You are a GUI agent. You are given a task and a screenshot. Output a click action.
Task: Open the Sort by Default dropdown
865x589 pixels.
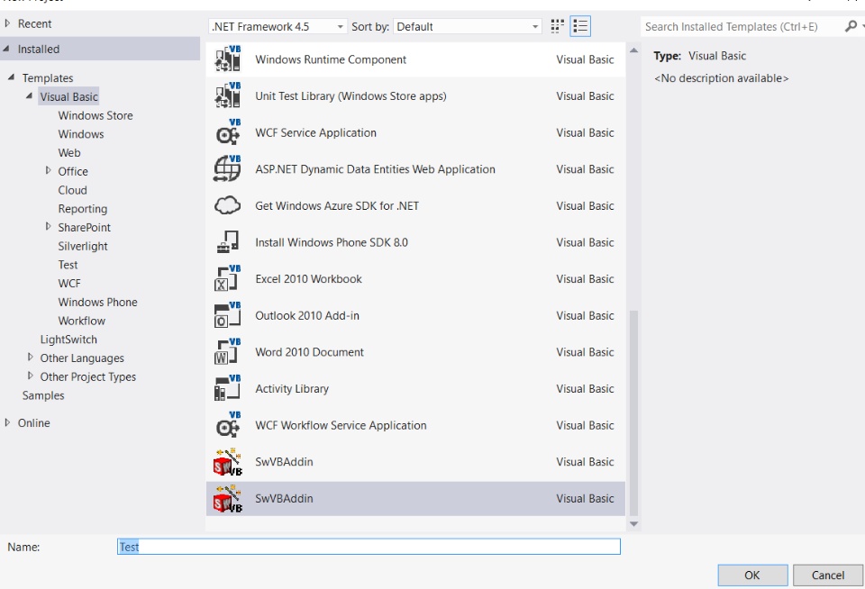coord(467,26)
